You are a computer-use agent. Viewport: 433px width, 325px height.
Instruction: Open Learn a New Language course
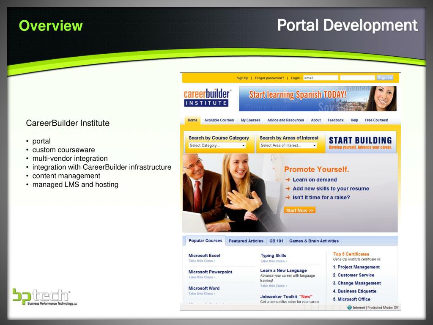(283, 270)
